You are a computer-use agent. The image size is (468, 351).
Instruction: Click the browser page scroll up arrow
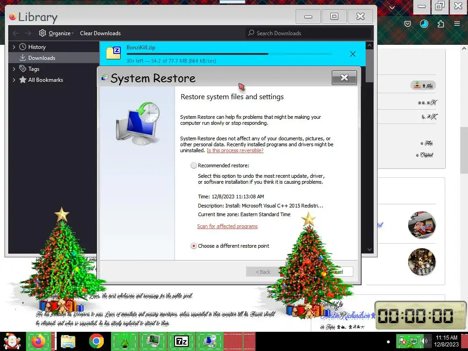[x=464, y=48]
